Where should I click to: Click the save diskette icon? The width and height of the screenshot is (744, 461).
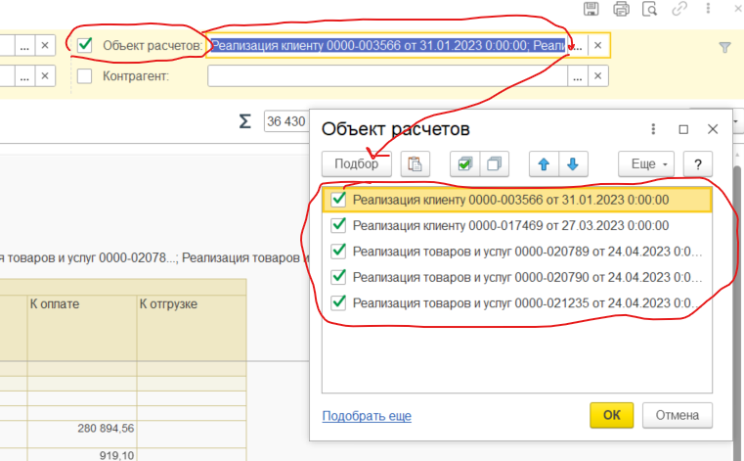591,10
